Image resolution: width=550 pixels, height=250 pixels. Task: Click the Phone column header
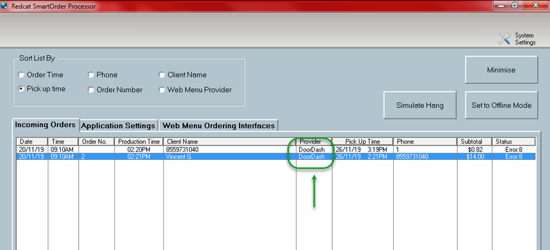tap(425, 141)
